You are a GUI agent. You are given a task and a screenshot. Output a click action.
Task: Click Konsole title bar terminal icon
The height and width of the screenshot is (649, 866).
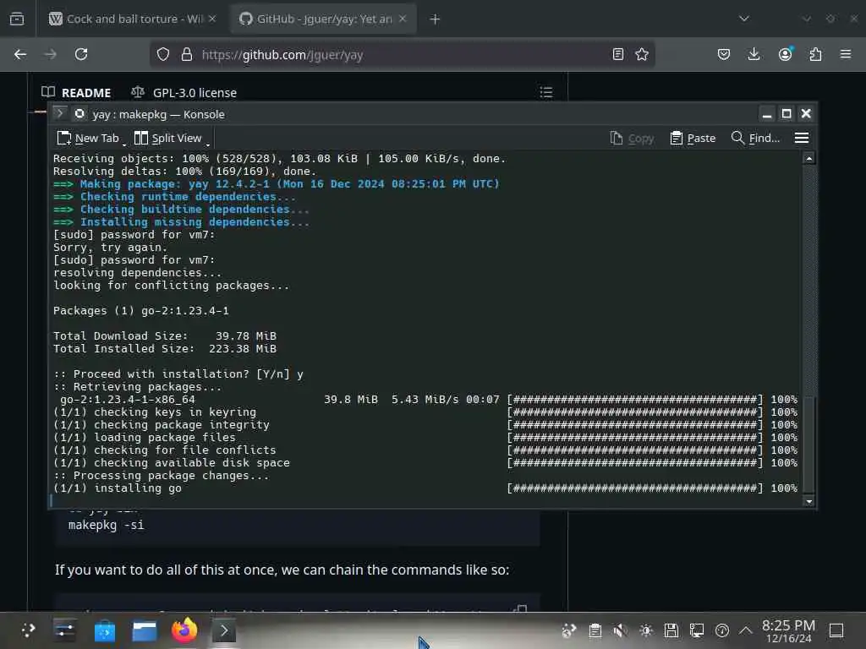[60, 114]
